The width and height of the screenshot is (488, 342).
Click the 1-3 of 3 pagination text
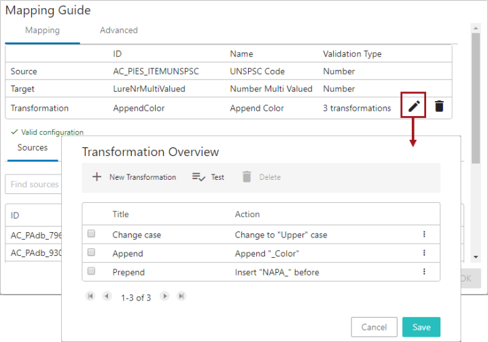136,298
